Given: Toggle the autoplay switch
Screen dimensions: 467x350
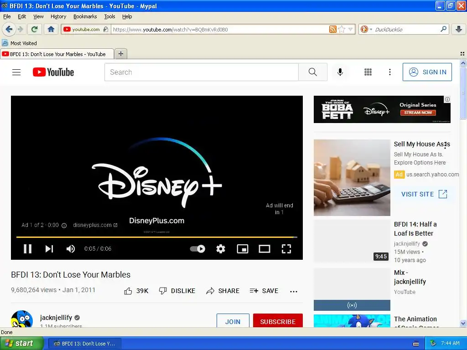Looking at the screenshot, I should click(x=197, y=249).
